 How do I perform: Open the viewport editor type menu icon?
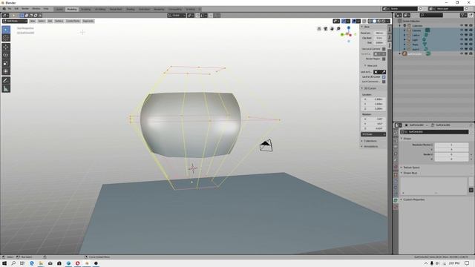(5, 15)
